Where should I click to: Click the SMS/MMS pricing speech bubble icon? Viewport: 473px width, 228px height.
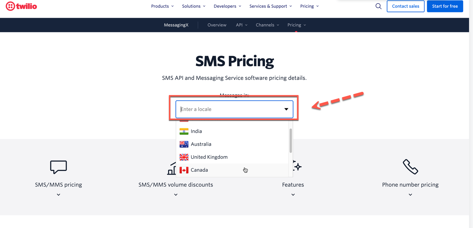pos(59,167)
